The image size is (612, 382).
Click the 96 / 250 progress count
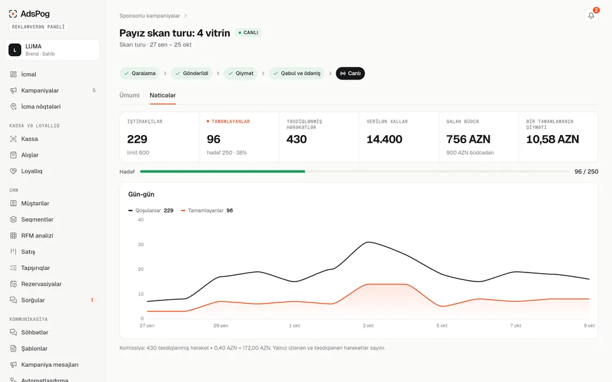point(586,171)
